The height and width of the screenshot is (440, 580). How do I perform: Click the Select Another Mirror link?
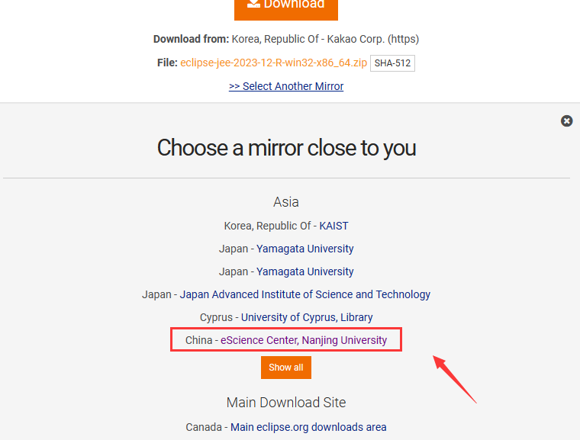tap(286, 86)
